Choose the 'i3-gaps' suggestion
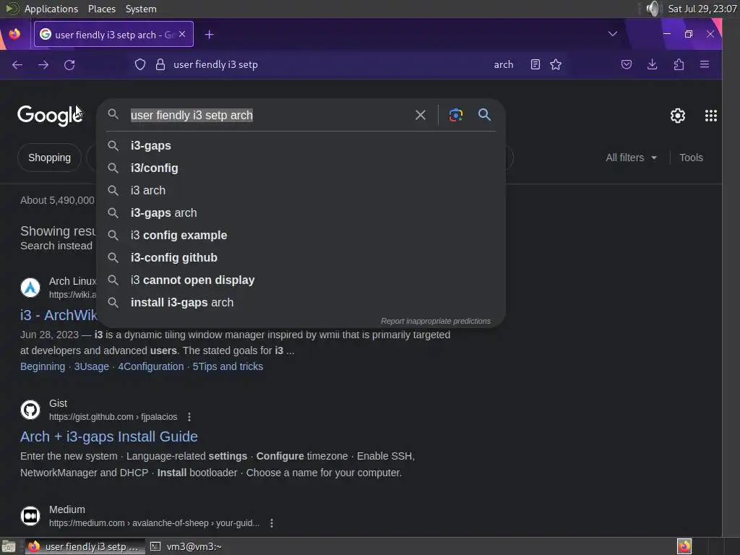 (x=301, y=146)
